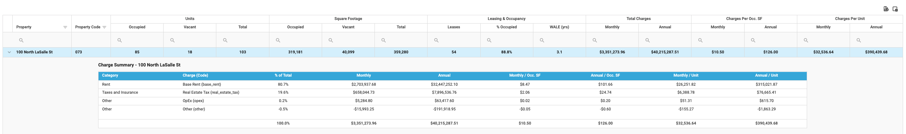
Task: Click the search icon under the Property column
Action: pos(21,40)
